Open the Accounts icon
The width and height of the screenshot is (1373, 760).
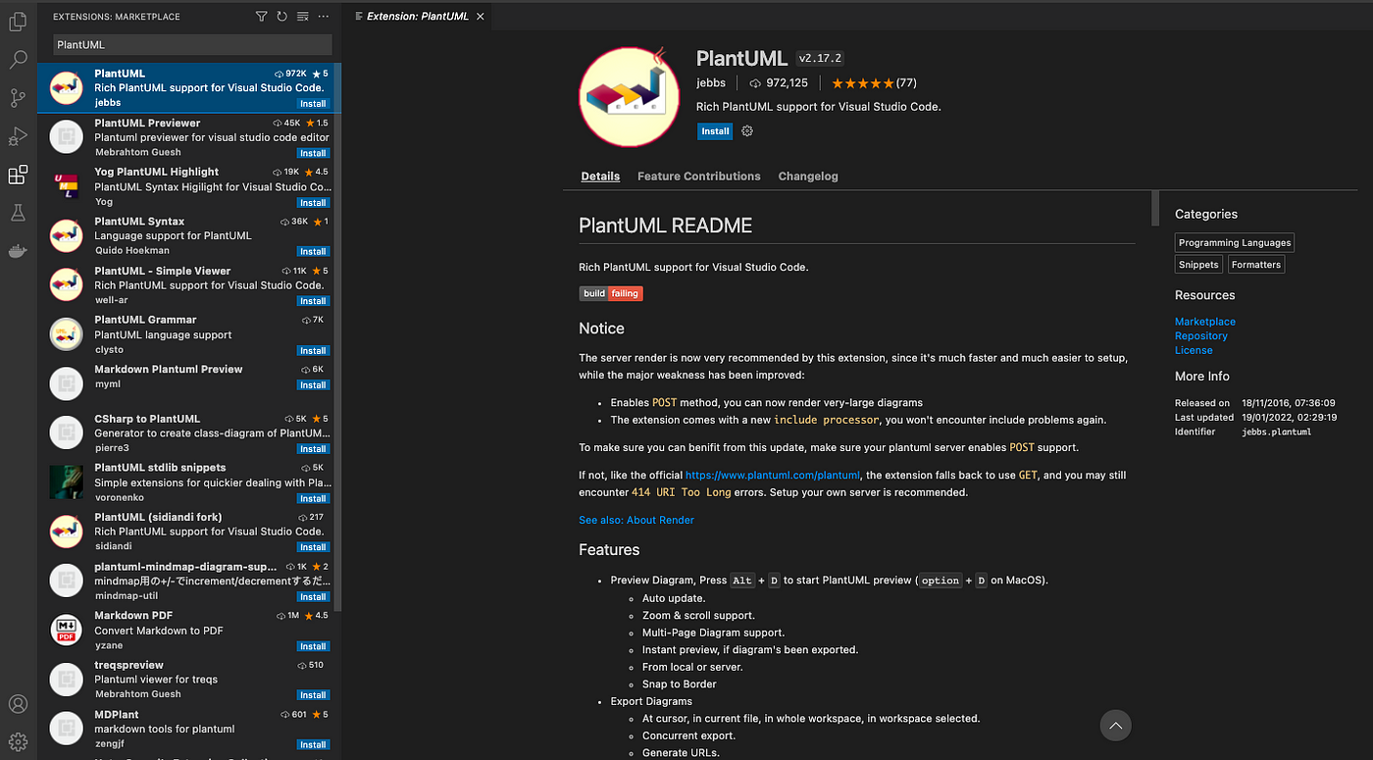point(18,704)
